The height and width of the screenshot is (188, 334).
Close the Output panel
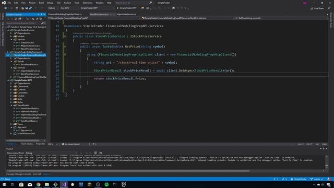(x=327, y=149)
